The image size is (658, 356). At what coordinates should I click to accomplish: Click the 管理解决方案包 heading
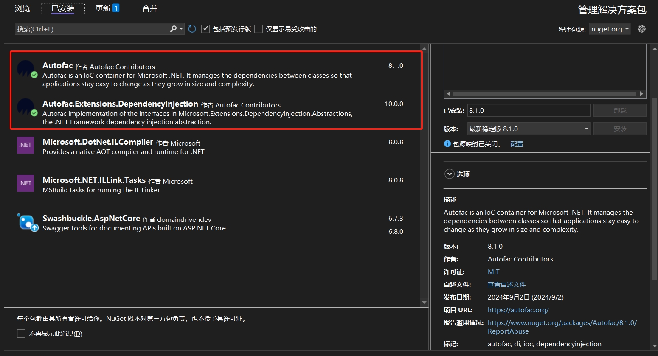pyautogui.click(x=612, y=9)
